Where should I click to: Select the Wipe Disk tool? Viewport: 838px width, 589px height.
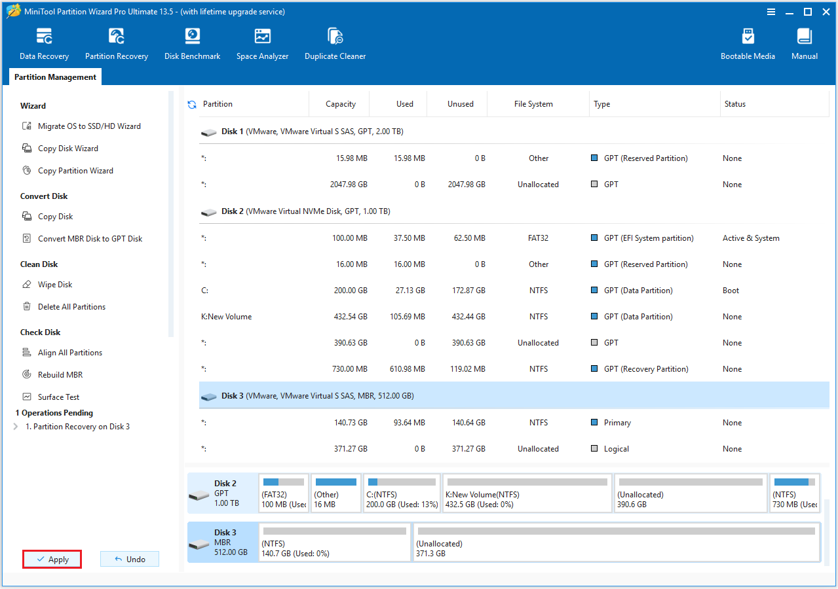56,284
